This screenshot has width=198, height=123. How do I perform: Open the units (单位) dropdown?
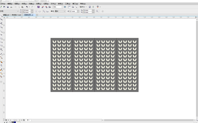pyautogui.click(x=64, y=11)
